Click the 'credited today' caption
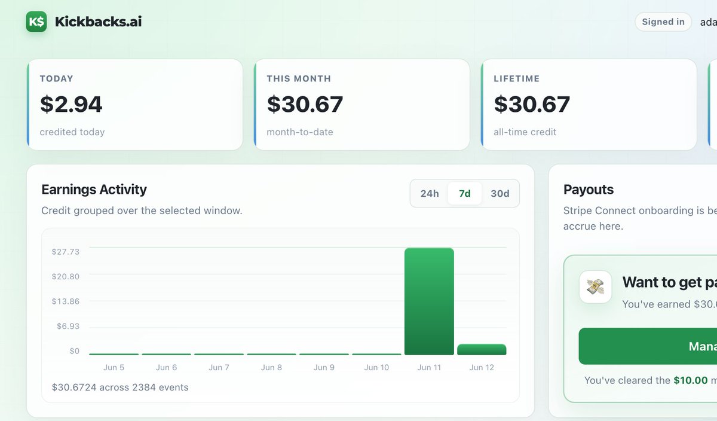Screen dimensions: 717x421 coord(72,132)
